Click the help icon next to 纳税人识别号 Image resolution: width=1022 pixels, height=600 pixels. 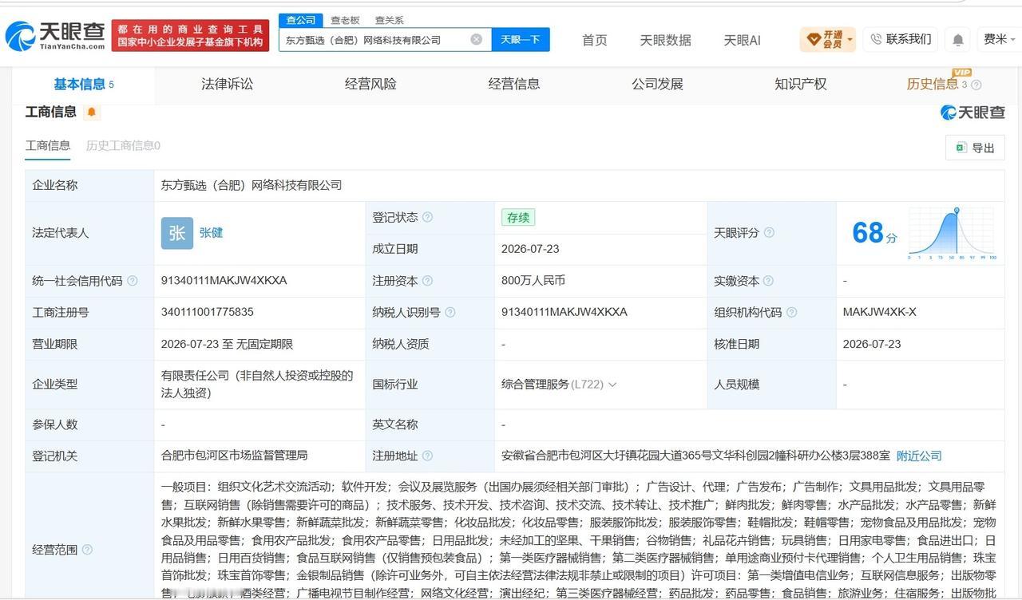450,313
